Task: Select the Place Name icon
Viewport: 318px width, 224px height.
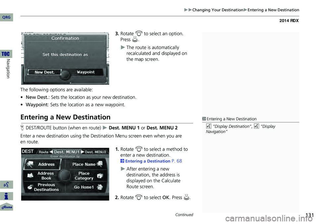Action: 100,164
